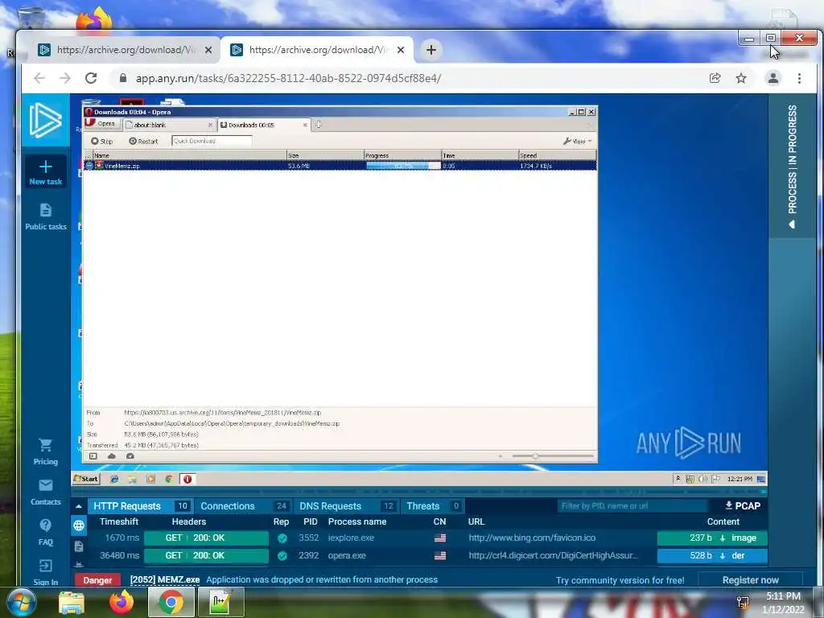Close the first archive.org tab
The height and width of the screenshot is (618, 824).
point(208,50)
